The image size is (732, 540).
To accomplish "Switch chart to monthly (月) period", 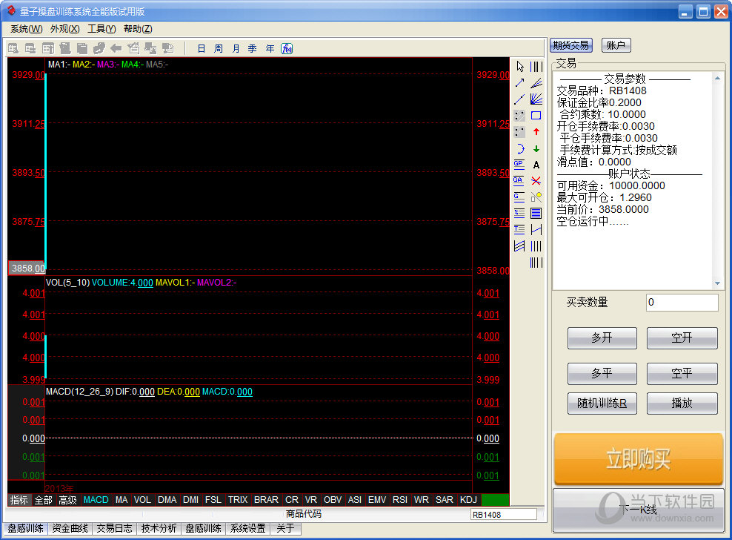I will [x=236, y=48].
